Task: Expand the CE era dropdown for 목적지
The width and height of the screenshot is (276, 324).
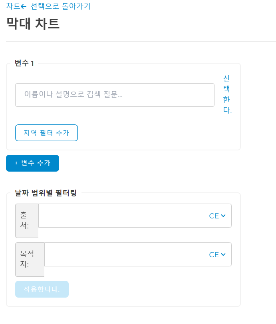Action: click(x=217, y=254)
